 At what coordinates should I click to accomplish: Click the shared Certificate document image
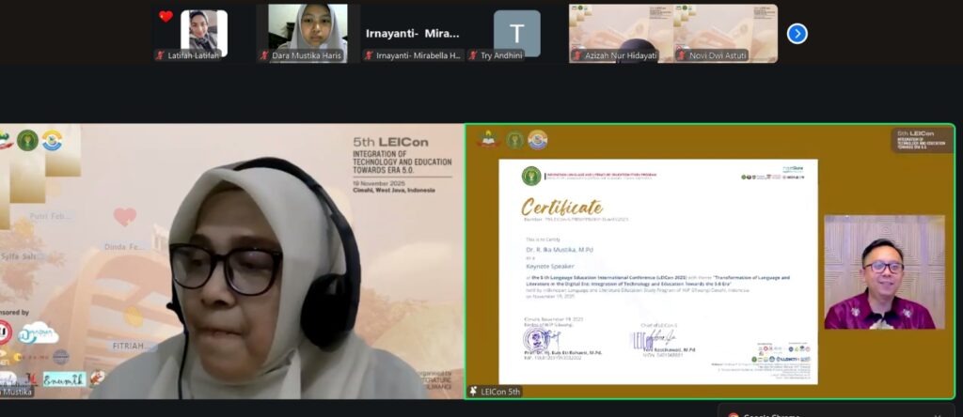(x=657, y=270)
